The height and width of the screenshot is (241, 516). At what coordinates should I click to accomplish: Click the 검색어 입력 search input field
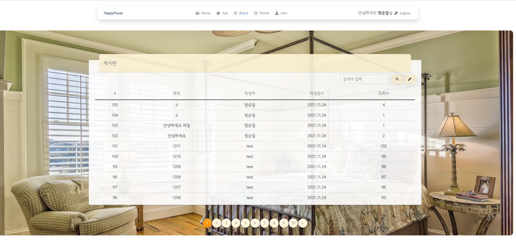coord(364,79)
